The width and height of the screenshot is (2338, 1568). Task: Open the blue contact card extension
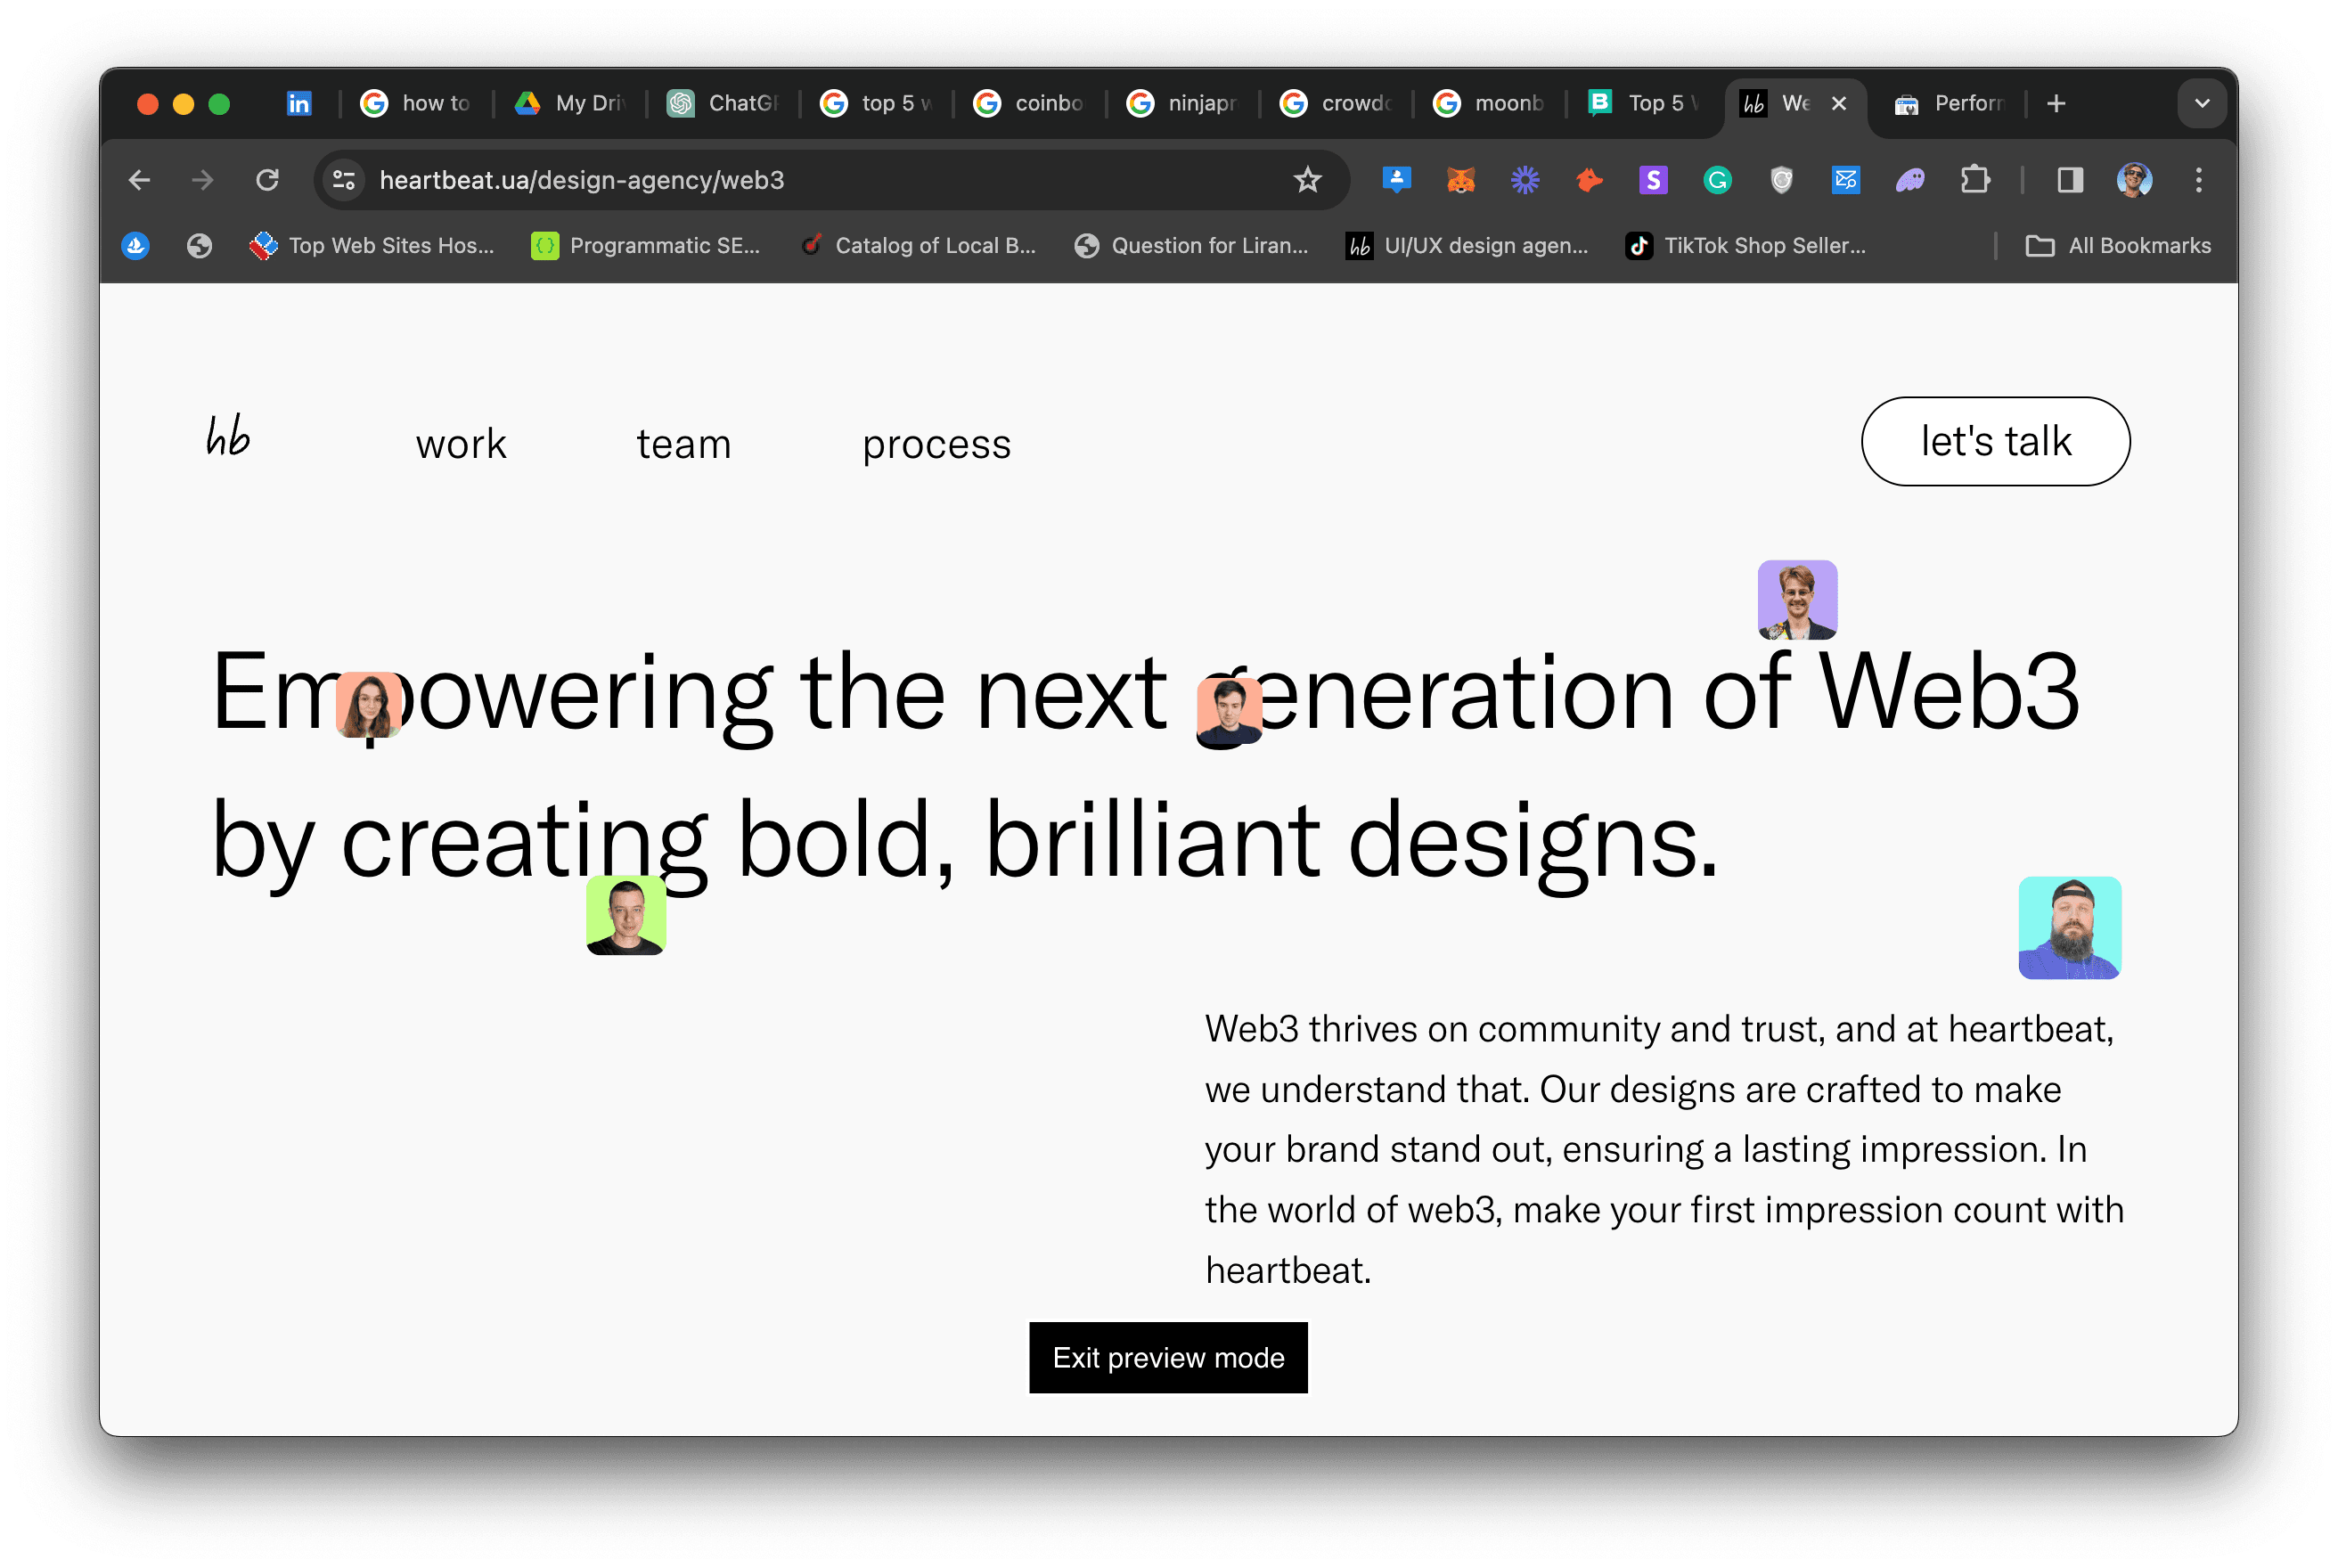point(1396,180)
